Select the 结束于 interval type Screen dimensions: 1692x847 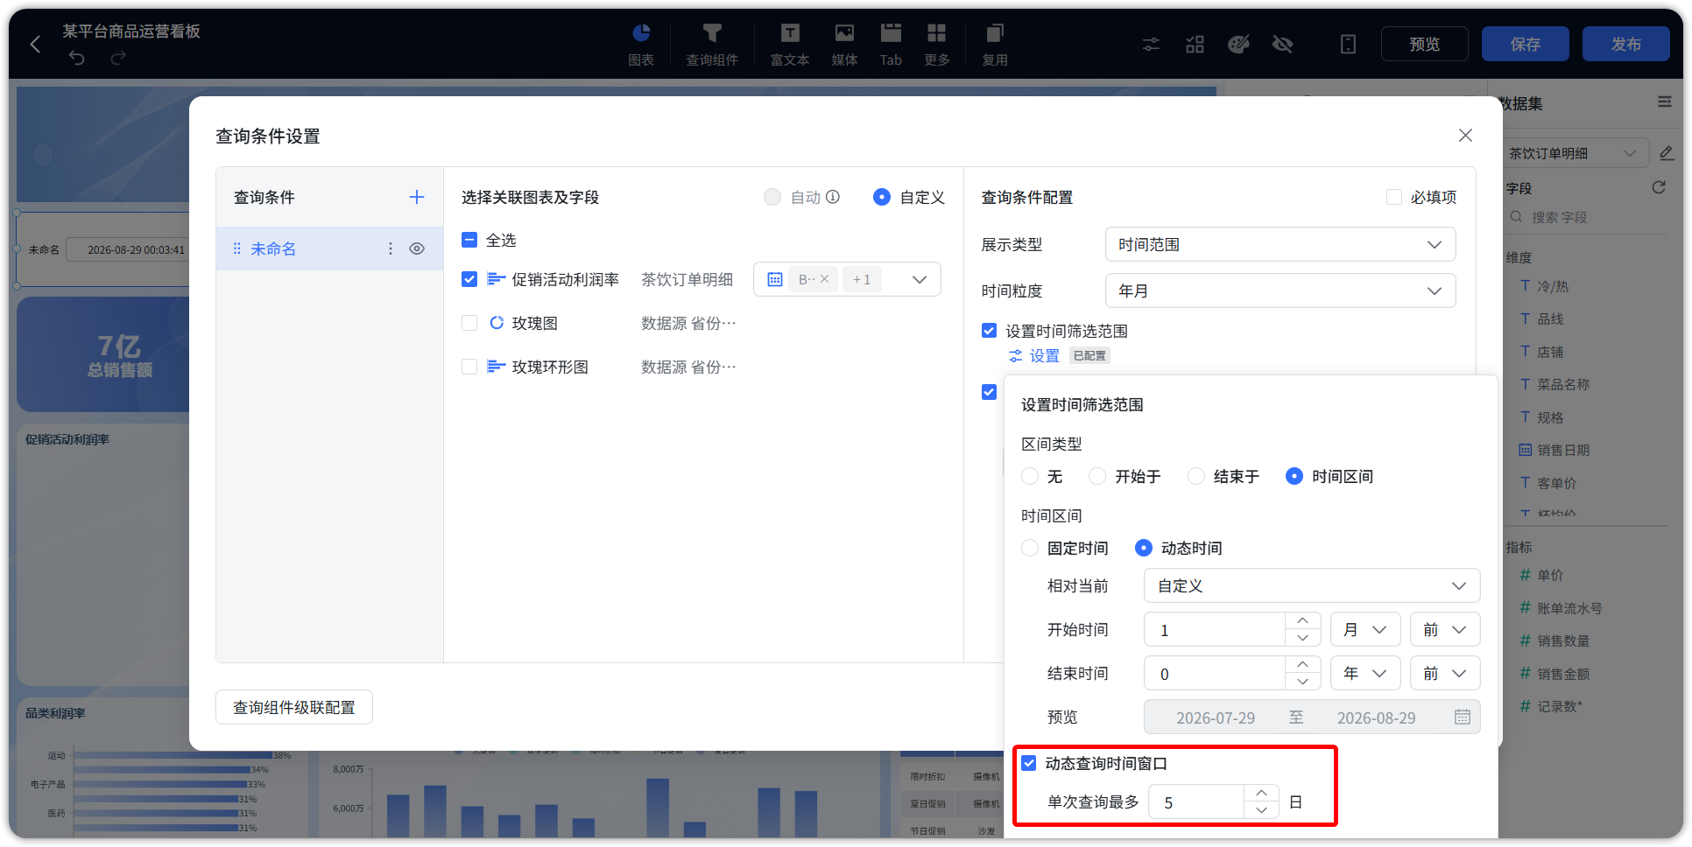(1196, 476)
